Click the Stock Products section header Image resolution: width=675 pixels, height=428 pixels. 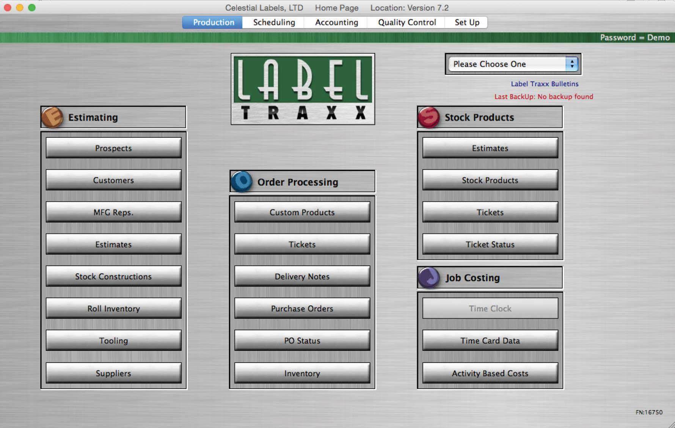coord(490,117)
